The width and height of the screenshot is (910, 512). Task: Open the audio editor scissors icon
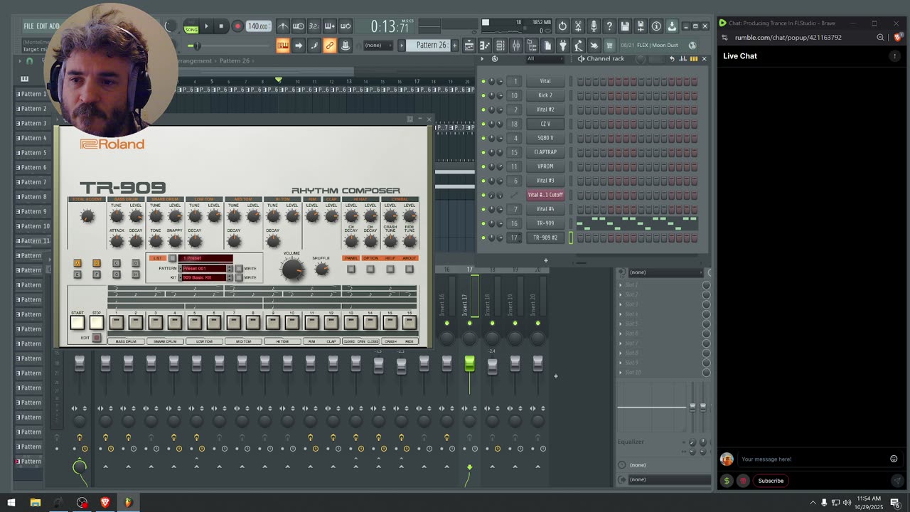tap(578, 26)
